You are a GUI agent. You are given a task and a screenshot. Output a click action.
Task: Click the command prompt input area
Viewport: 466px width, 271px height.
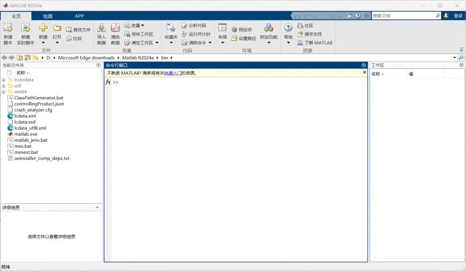[x=239, y=82]
